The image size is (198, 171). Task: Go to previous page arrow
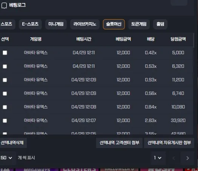(x=174, y=158)
